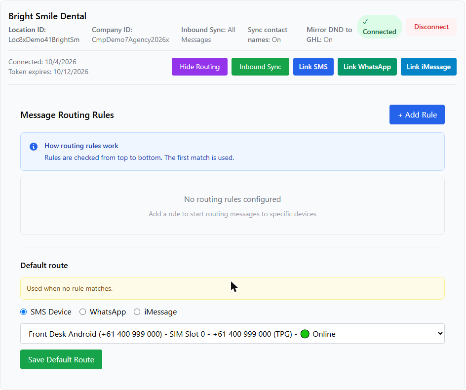The image size is (466, 390).
Task: Click Company ID value CmpDemo7Agency2026x
Action: point(130,40)
